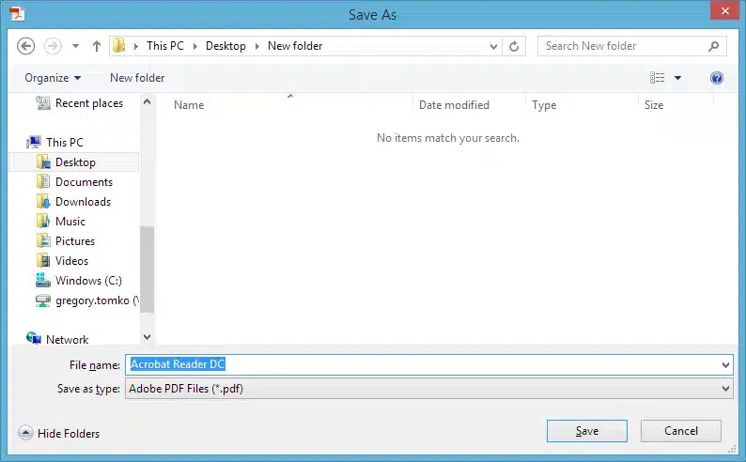Viewport: 746px width, 462px height.
Task: Open the recent locations dropdown arrow
Action: tap(76, 46)
